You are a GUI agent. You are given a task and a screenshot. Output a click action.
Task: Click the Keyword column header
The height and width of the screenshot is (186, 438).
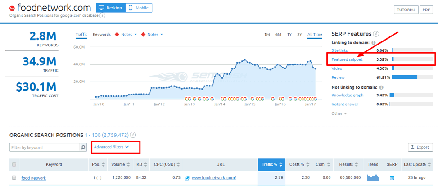[x=54, y=164]
